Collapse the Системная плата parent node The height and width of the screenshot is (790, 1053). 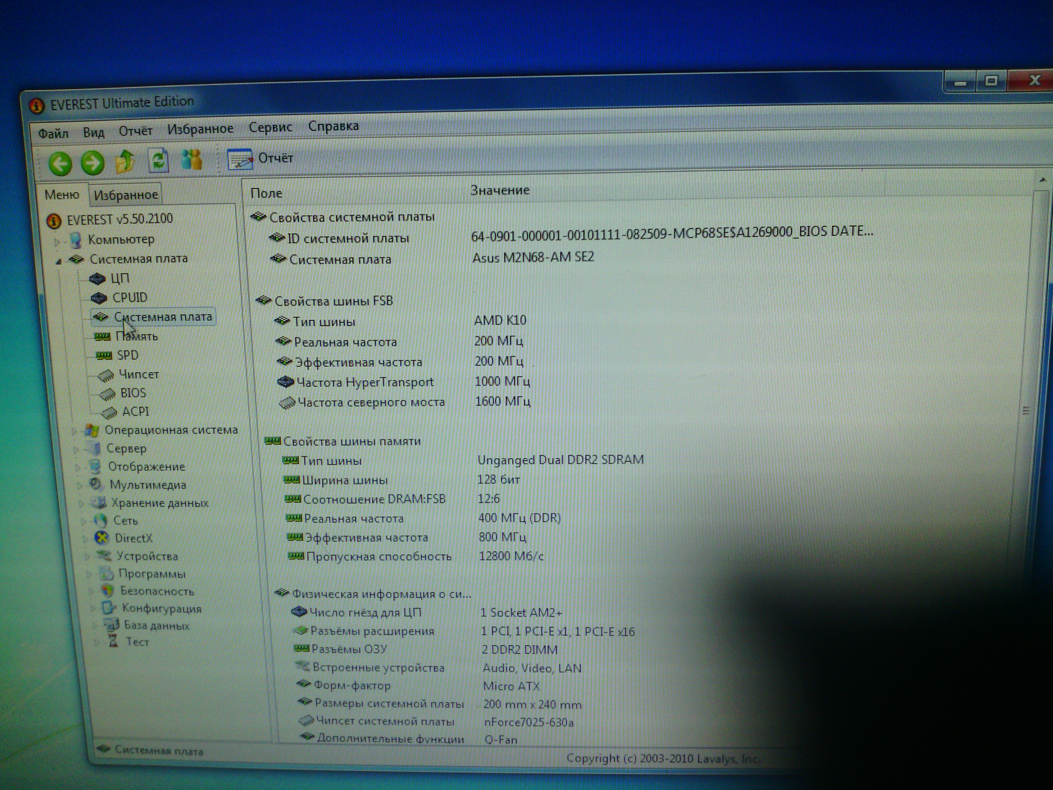click(58, 261)
